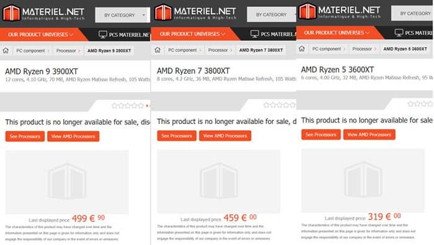This screenshot has width=434, height=245.
Task: Go home via left panel house icon
Action: click(6, 51)
